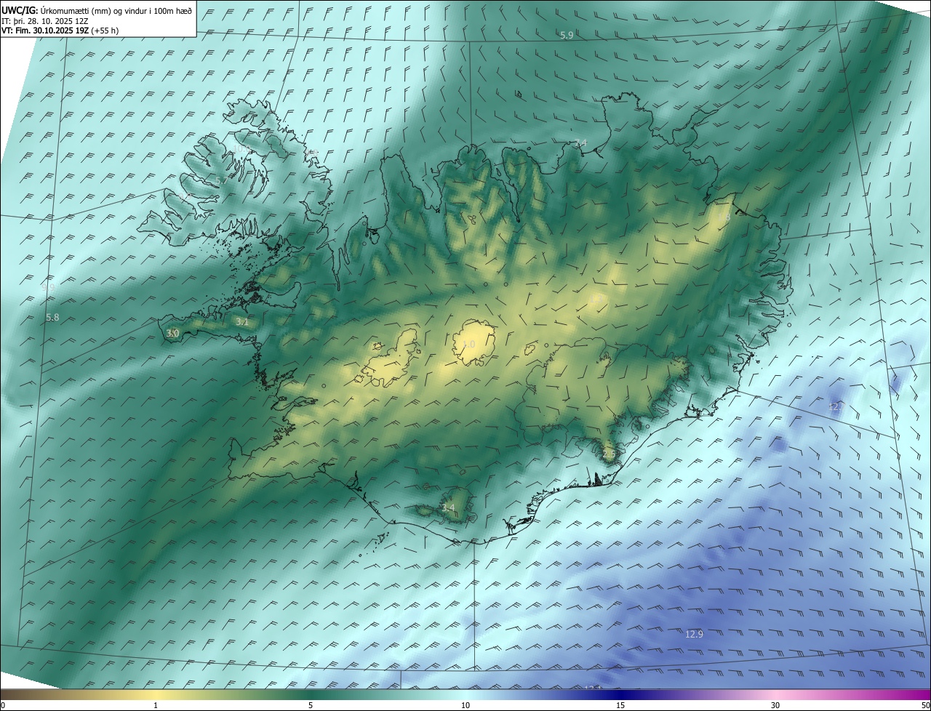This screenshot has width=931, height=711.
Task: Click the 30 tick on the color scale
Action: [775, 705]
